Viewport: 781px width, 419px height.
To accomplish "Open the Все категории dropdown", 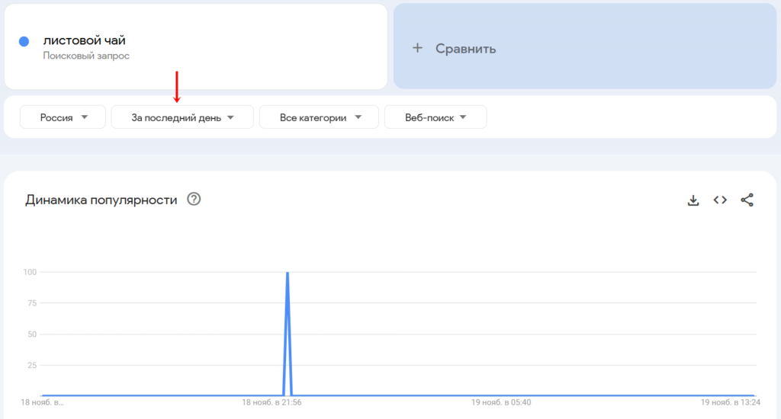I will 319,117.
